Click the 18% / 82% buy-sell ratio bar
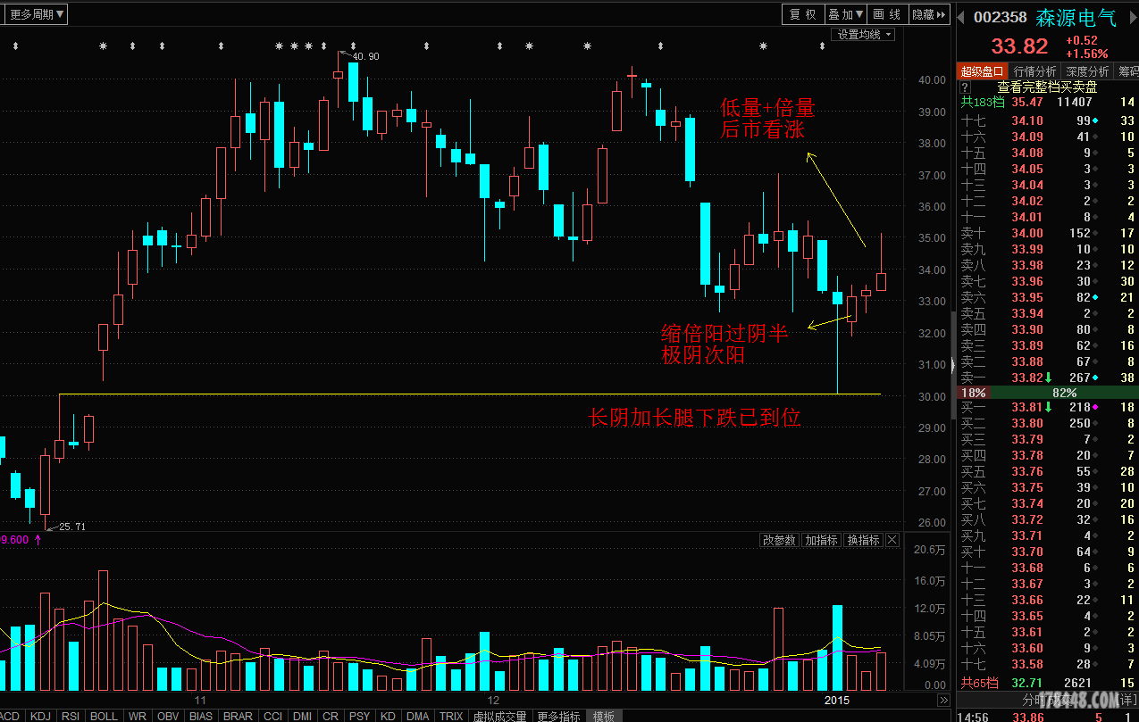 1046,393
